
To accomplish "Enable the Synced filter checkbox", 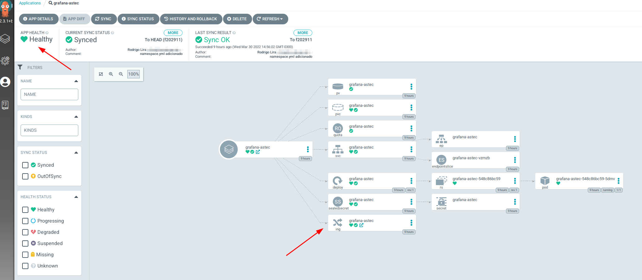I will [26, 165].
